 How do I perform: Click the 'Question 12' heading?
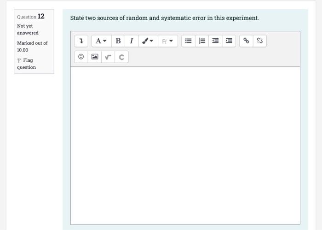(x=31, y=16)
